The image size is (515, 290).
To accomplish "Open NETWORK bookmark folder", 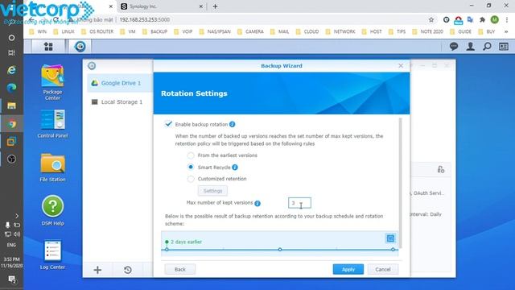I will pyautogui.click(x=340, y=31).
